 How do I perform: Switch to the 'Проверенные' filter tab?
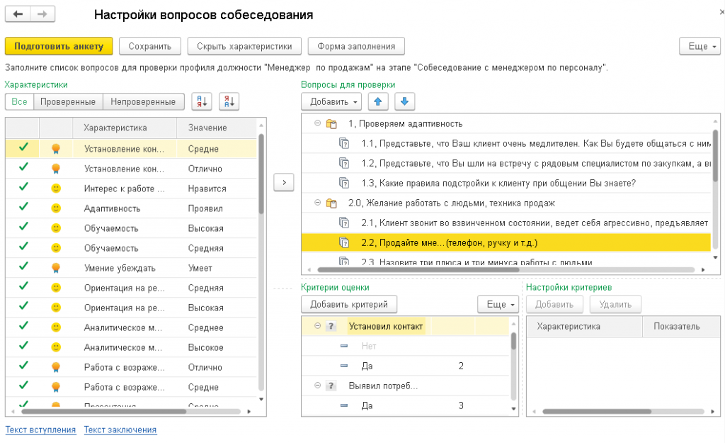coord(68,102)
